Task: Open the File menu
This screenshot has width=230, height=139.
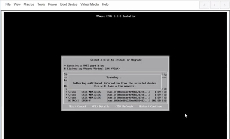Action: [x=8, y=4]
